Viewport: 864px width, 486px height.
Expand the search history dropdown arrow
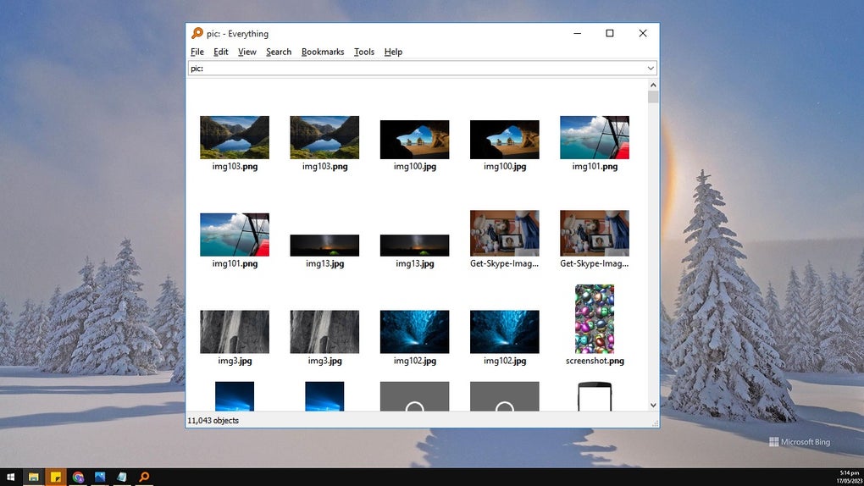coord(651,69)
